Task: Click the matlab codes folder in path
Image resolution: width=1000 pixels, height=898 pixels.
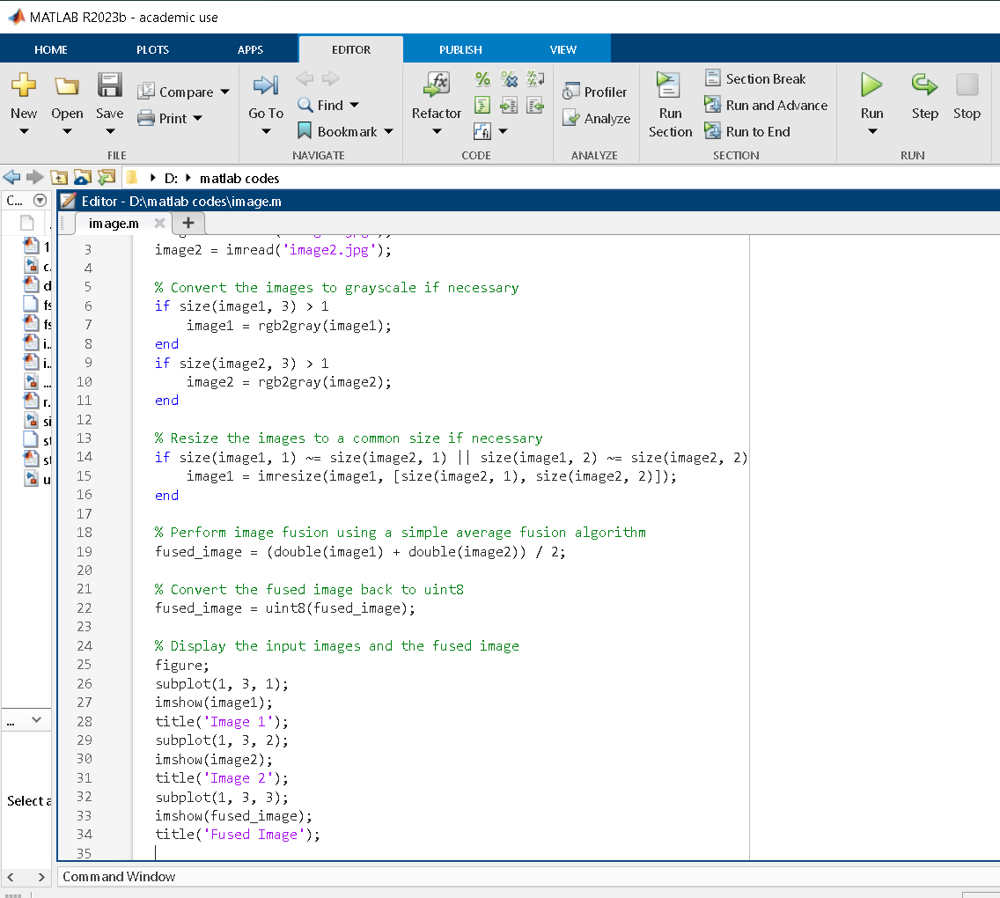Action: point(239,179)
